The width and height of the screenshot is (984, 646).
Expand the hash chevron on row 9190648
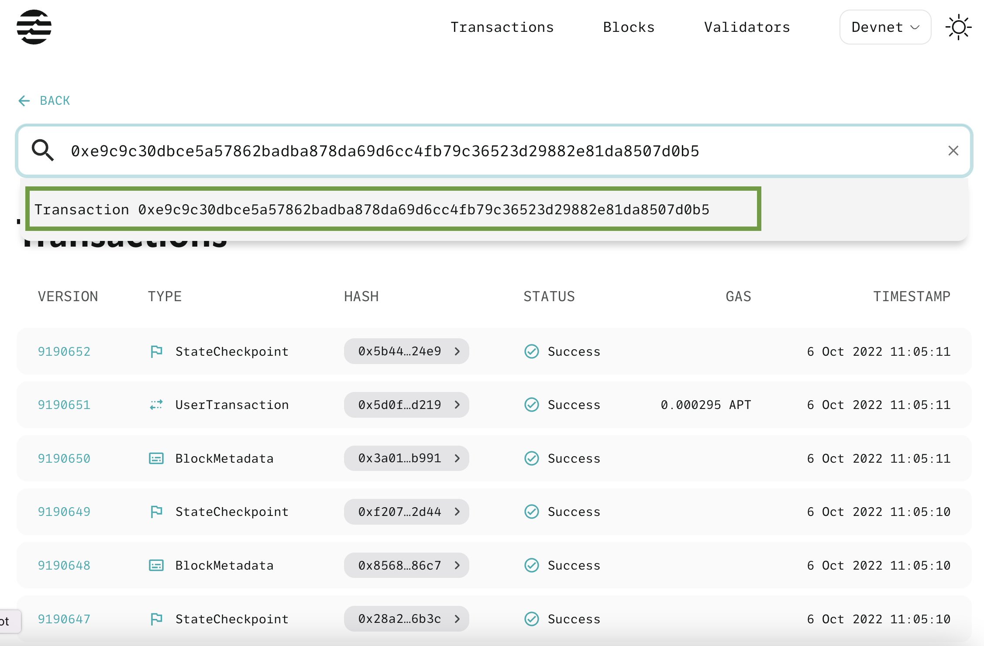click(x=457, y=565)
